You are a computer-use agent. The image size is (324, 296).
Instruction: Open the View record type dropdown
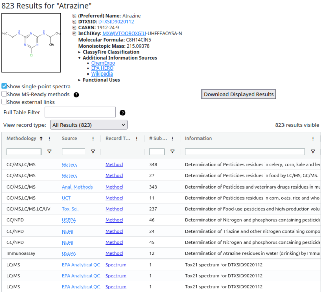coord(89,125)
